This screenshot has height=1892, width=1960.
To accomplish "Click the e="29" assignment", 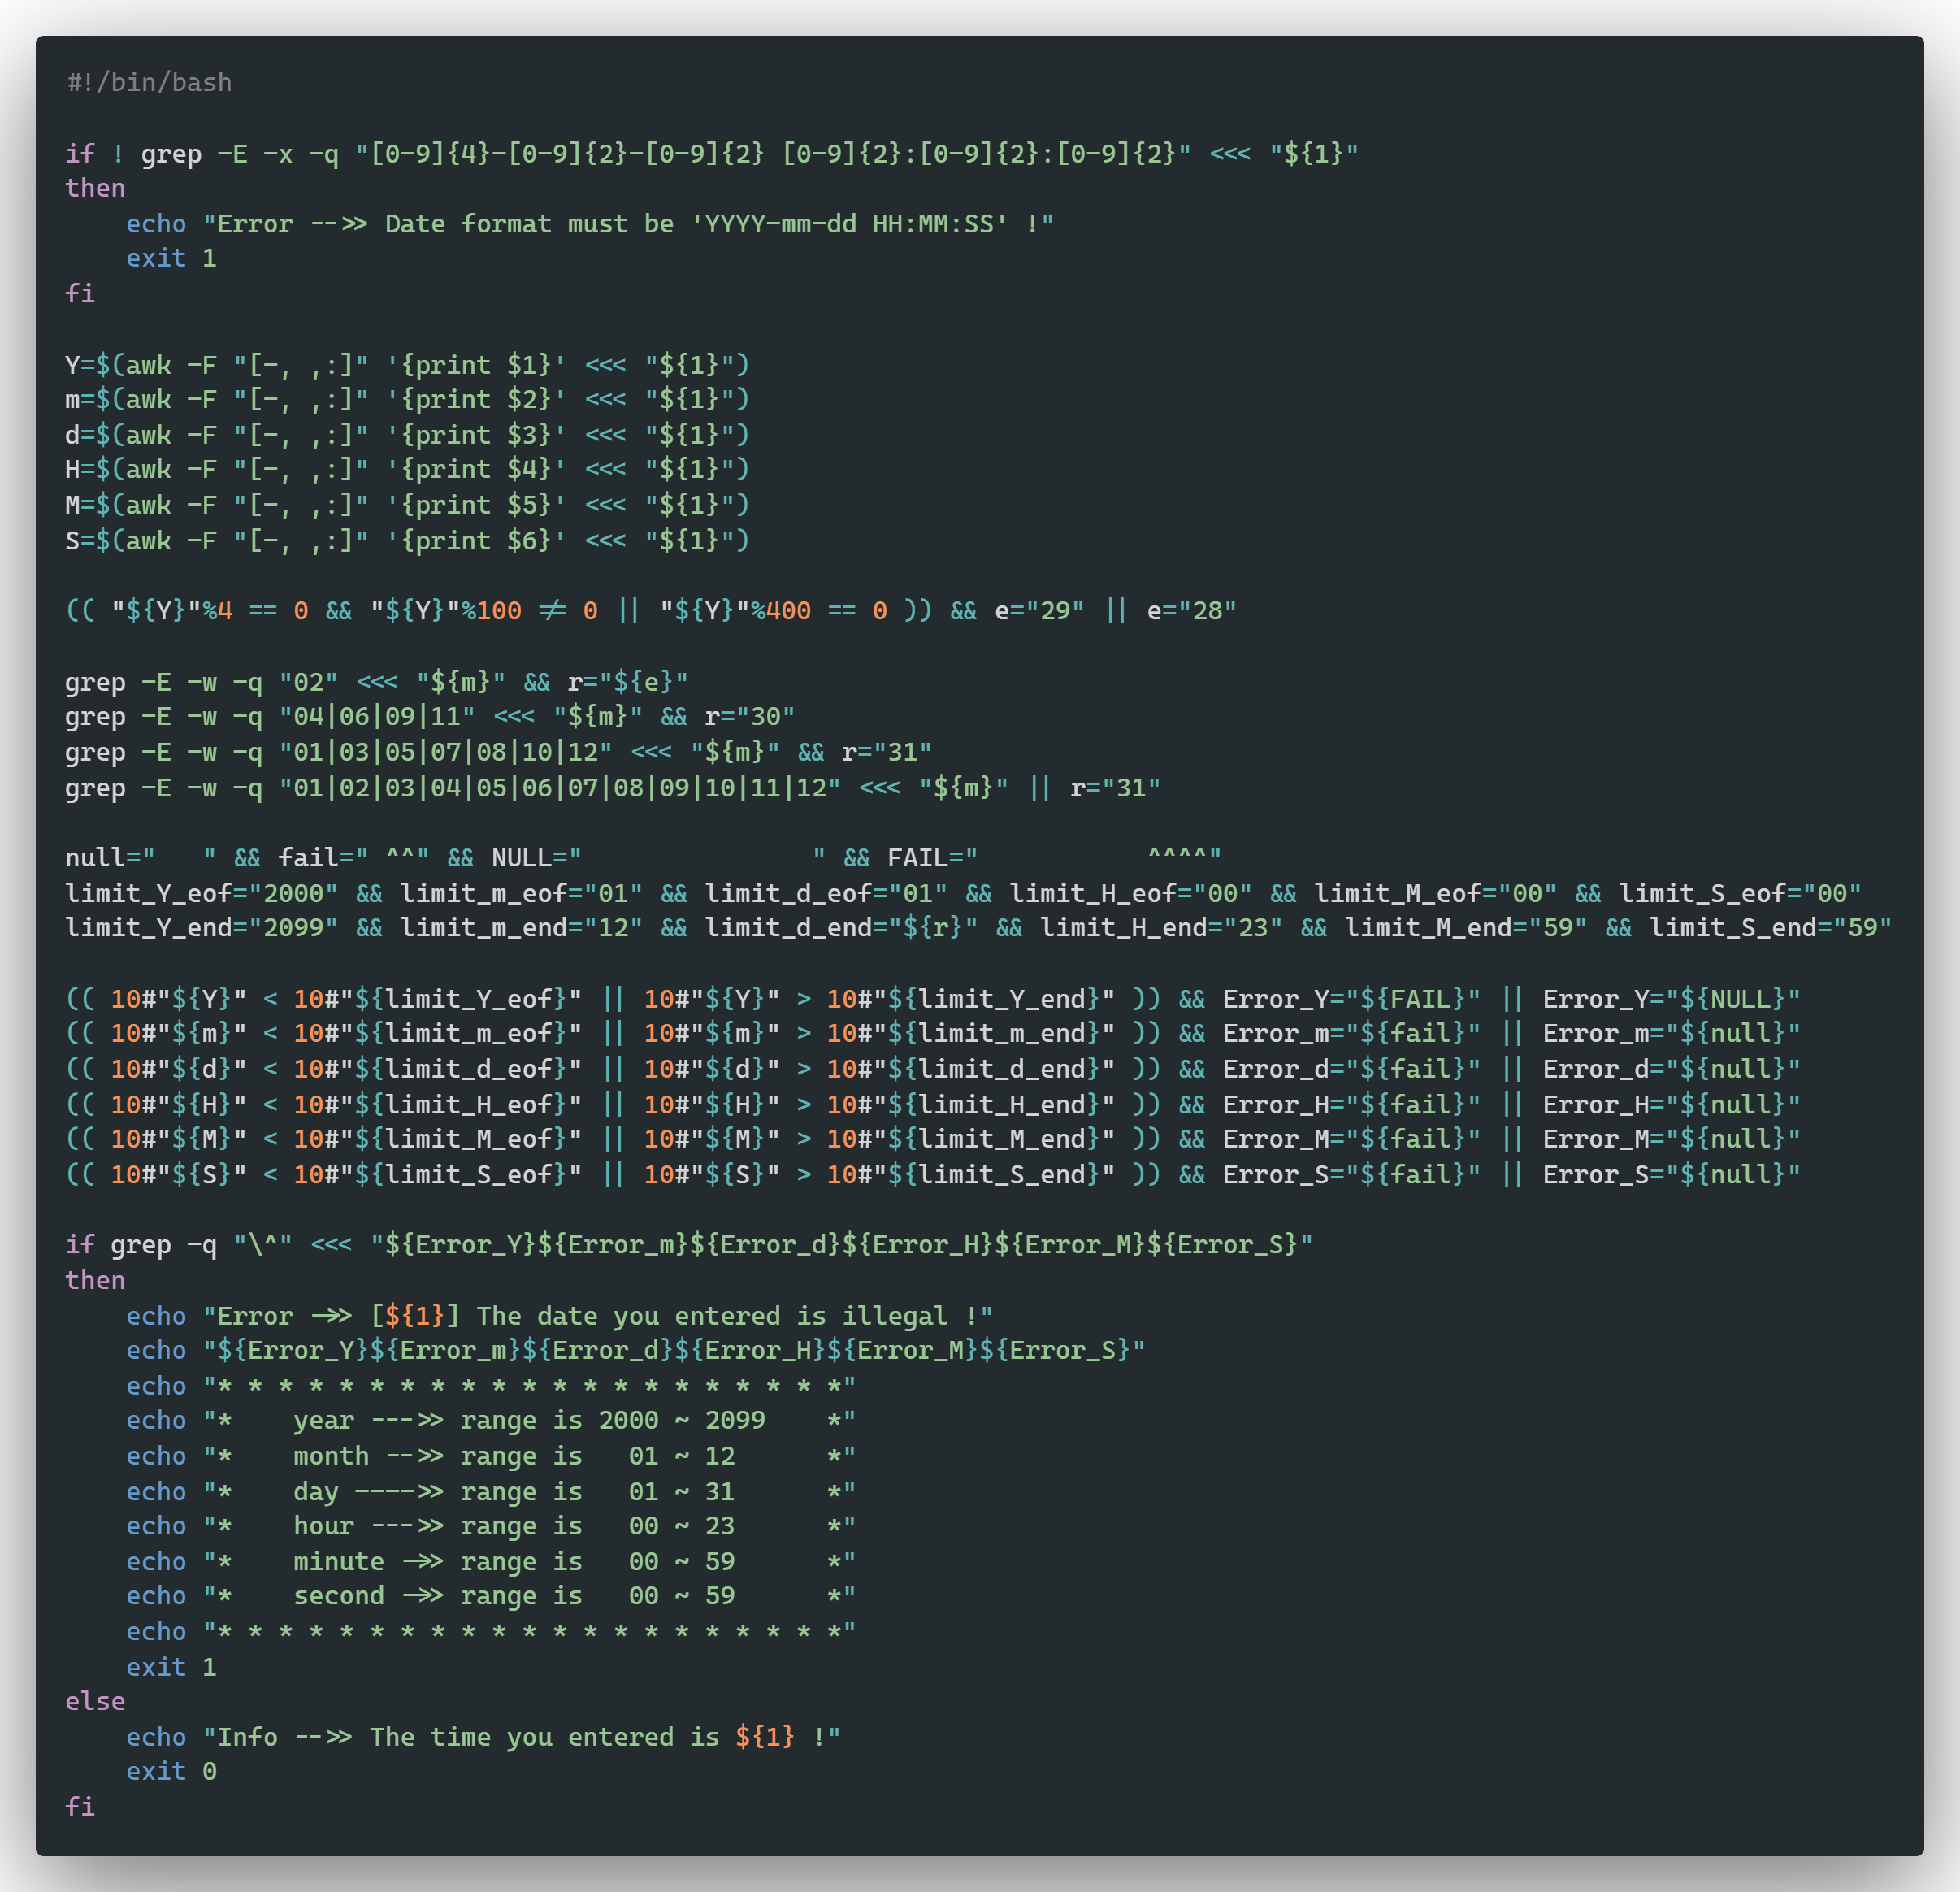I will tap(1039, 610).
